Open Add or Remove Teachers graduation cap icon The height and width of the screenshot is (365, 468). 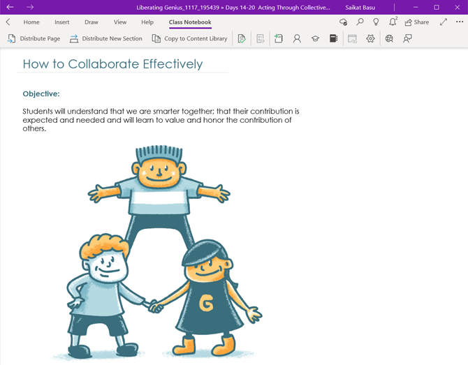315,38
